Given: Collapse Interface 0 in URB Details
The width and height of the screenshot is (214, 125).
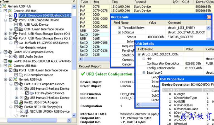Looking at the screenshot, I should [144, 73].
